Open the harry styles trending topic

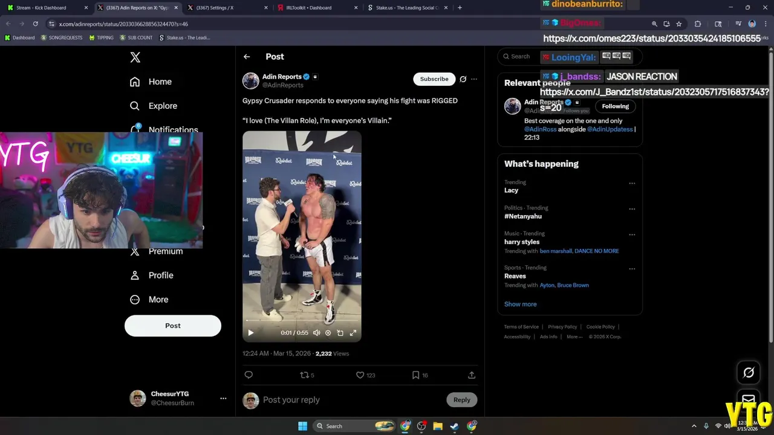pyautogui.click(x=522, y=242)
